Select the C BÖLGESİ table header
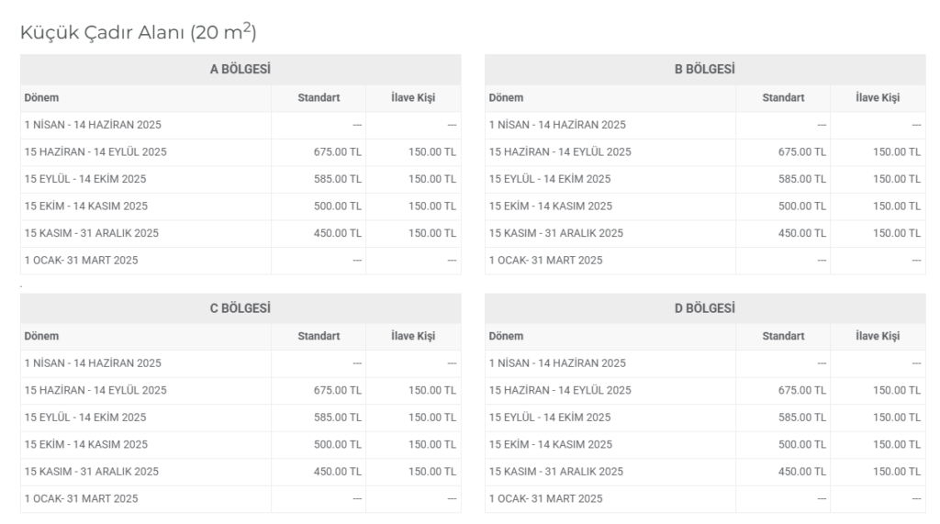This screenshot has width=940, height=524. (x=240, y=308)
